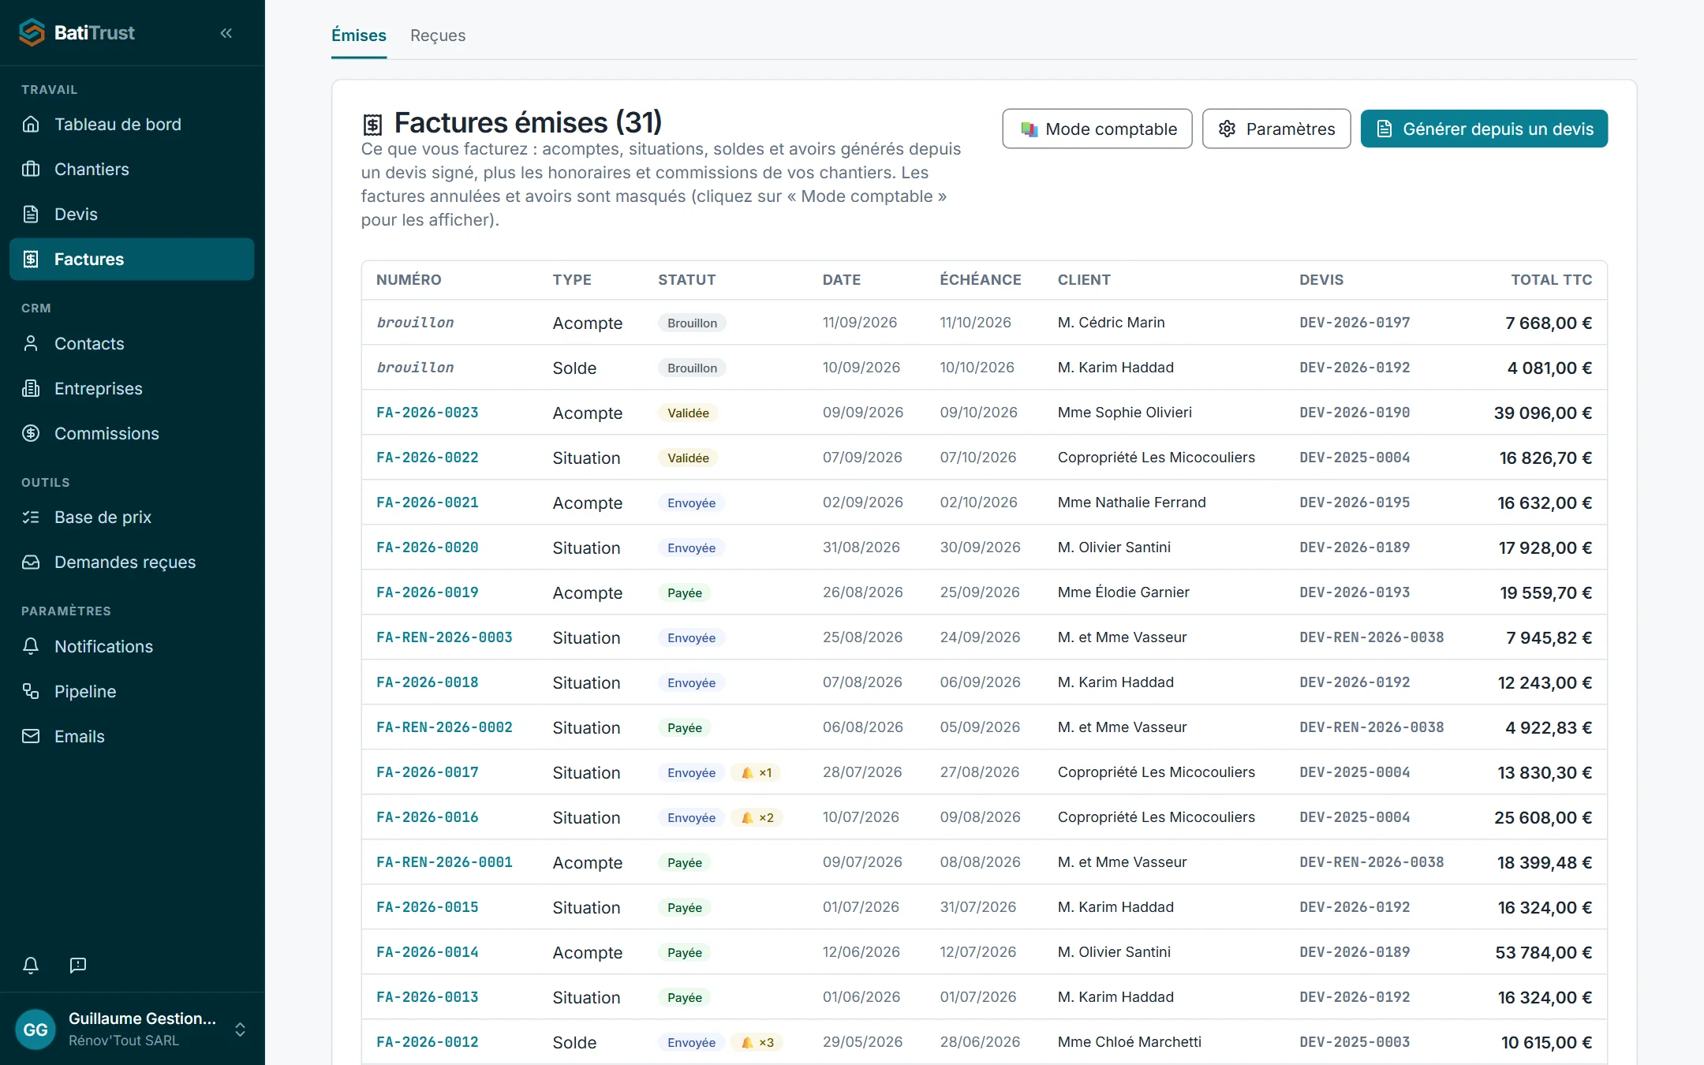Click the STATUT column header
The image size is (1704, 1065).
tap(687, 280)
